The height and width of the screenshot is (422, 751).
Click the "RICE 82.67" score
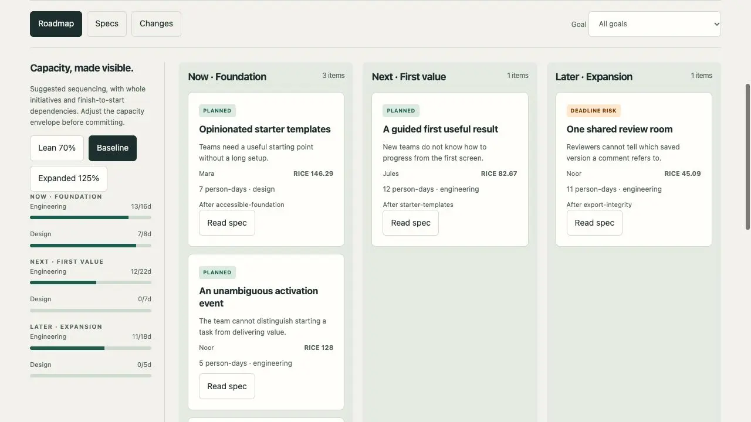[499, 173]
